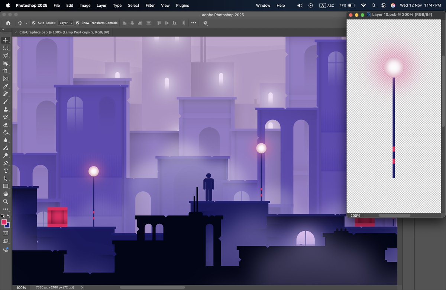Toggle Quick Mask mode
The height and width of the screenshot is (290, 446).
coord(6,233)
